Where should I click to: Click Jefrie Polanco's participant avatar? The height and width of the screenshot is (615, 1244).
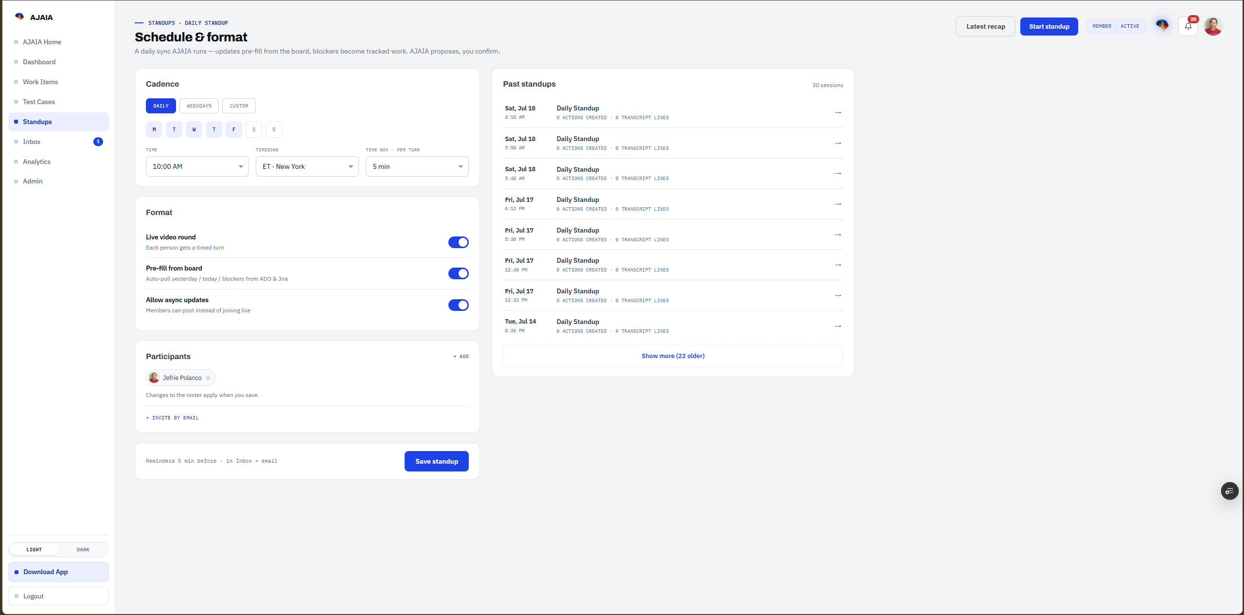pos(154,378)
